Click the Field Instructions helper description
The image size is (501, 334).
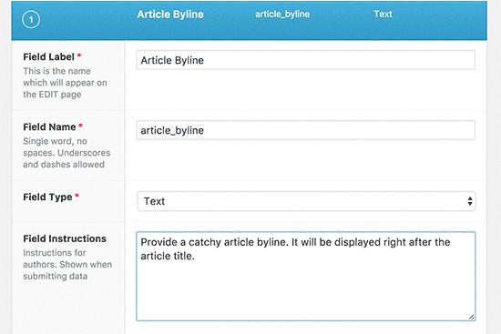point(67,265)
